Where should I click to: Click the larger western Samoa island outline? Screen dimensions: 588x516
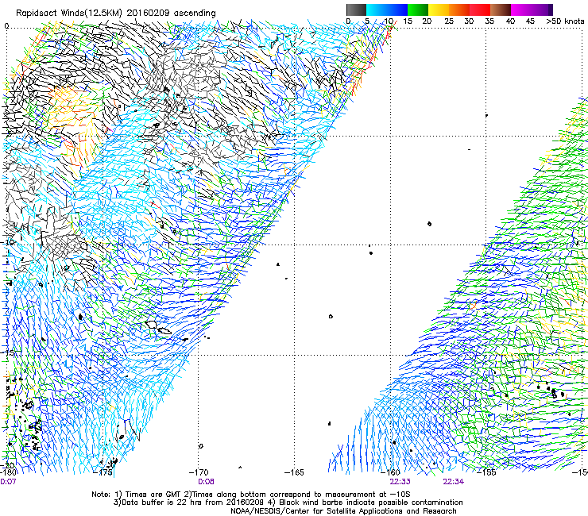[151, 324]
